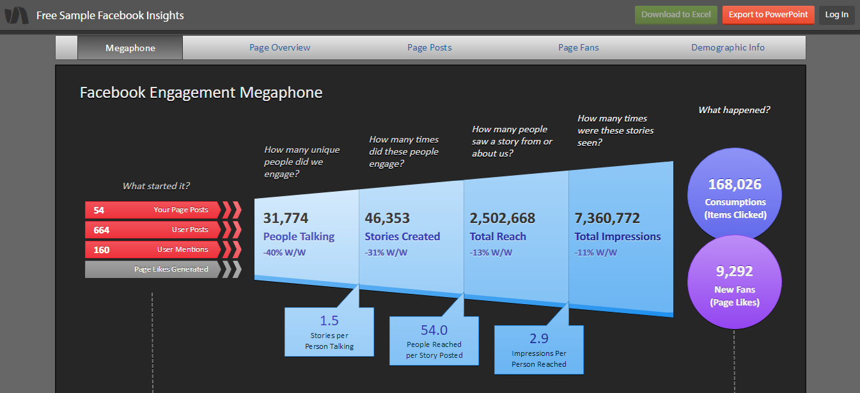Screen dimensions: 860x393
Task: Click the Impressions Per Person Reached callout
Action: [x=539, y=350]
